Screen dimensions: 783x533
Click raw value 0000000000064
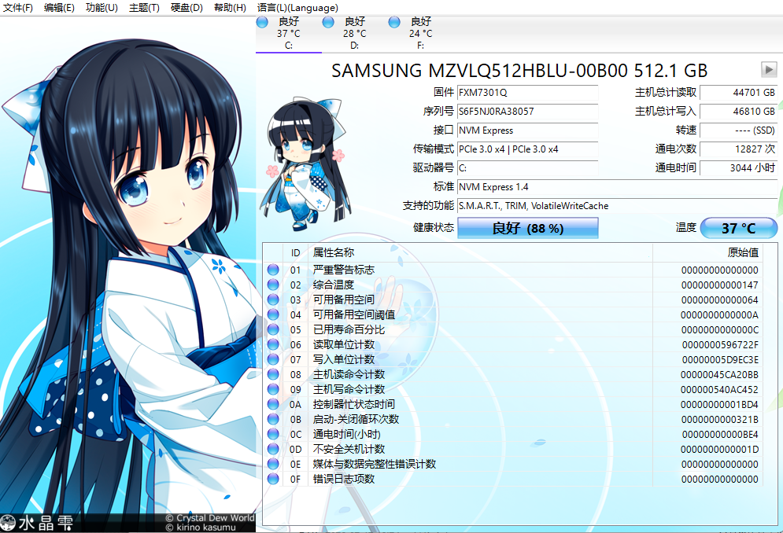(719, 300)
